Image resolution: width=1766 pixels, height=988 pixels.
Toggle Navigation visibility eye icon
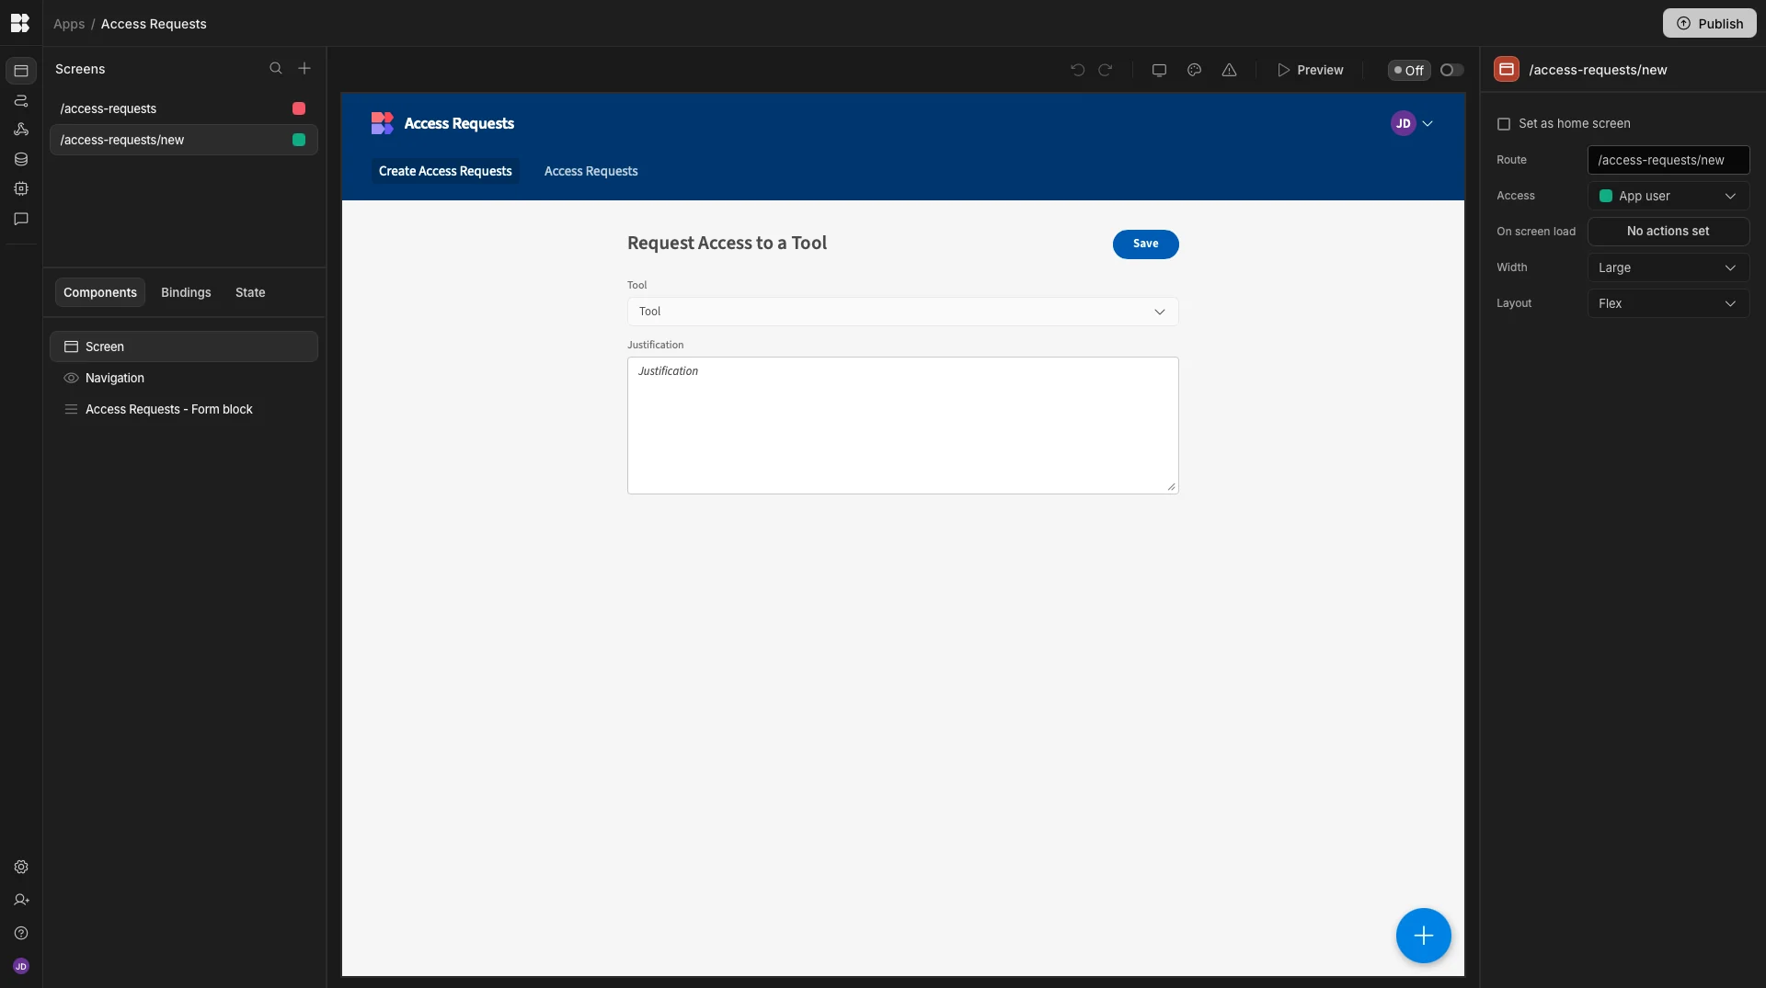[71, 378]
